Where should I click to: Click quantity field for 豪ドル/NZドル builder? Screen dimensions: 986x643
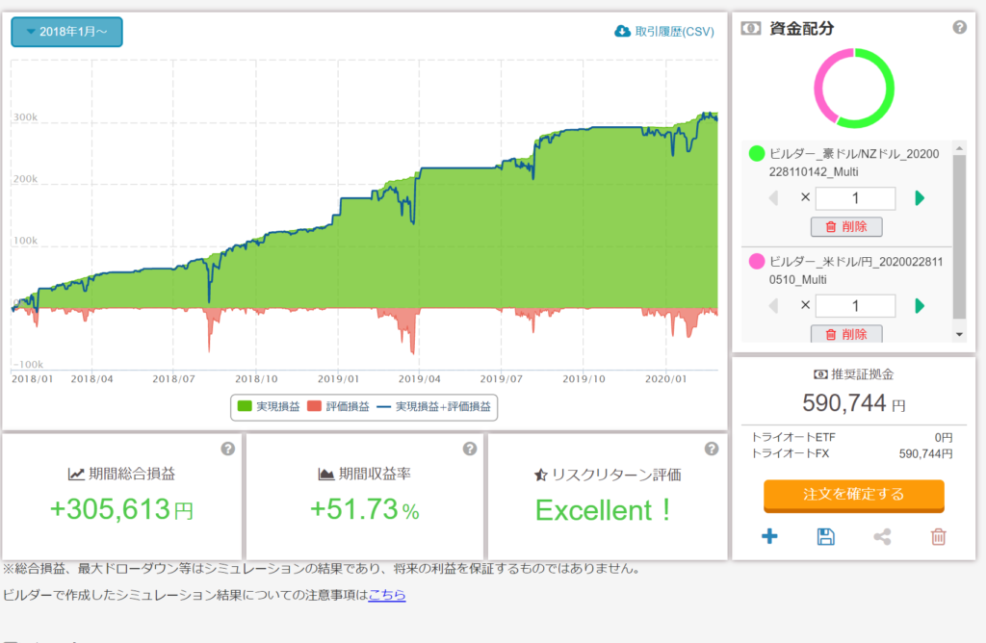click(855, 198)
